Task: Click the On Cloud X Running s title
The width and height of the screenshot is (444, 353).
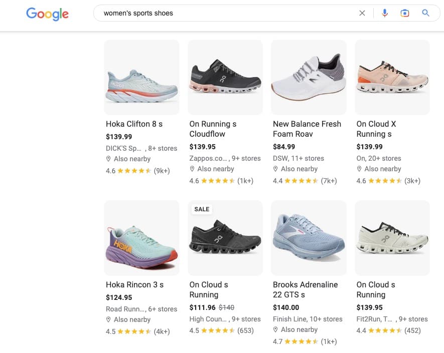Action: [x=376, y=129]
